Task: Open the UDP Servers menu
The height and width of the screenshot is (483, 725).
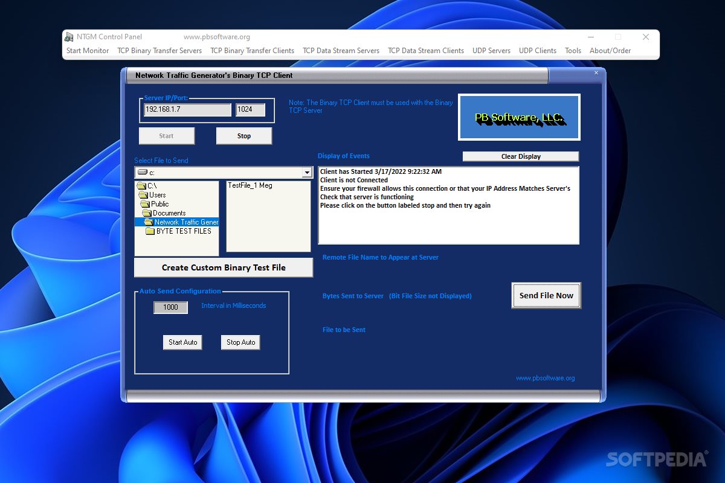Action: pos(491,51)
